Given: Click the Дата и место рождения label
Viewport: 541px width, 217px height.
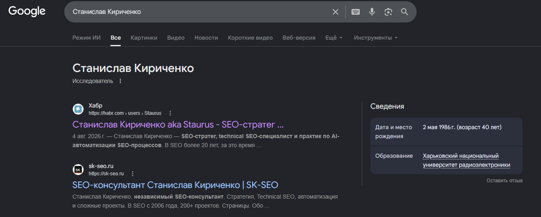Looking at the screenshot, I should 394,132.
